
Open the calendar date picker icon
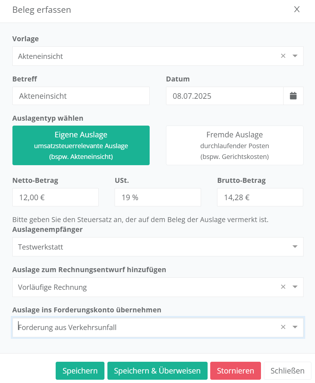click(293, 96)
